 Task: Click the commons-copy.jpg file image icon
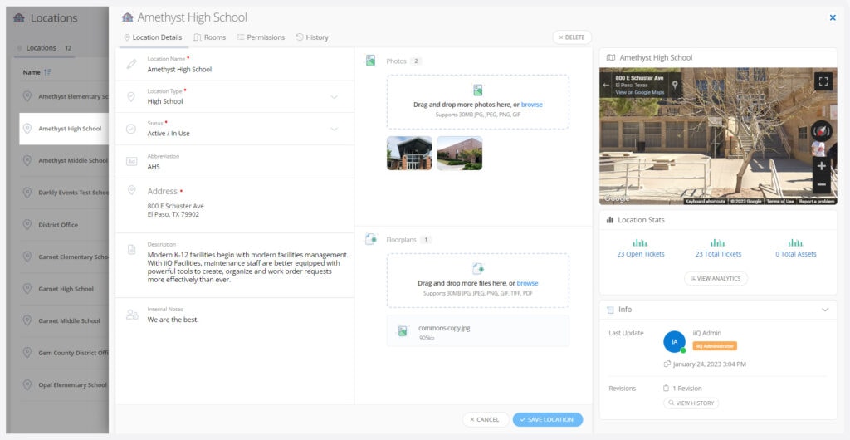tap(403, 330)
